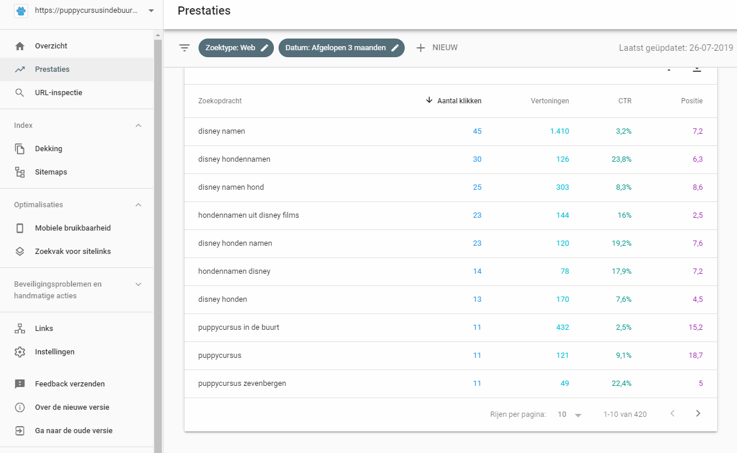Screen dimensions: 737x453
Task: Open Zoekvak voor sitelinks
Action: (x=77, y=252)
